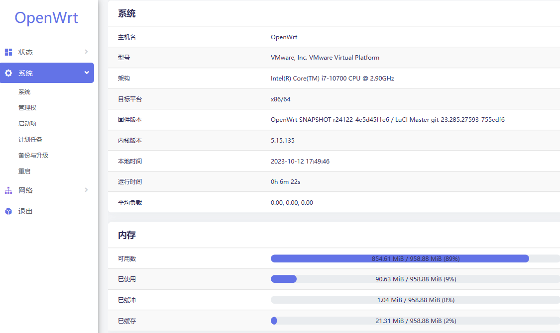Click the kernel version 5.15.135
560x333 pixels.
pyautogui.click(x=283, y=141)
